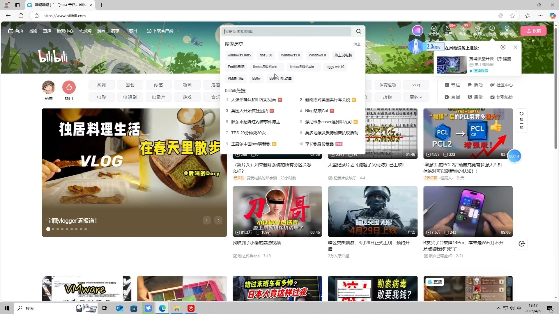Viewport: 559px width, 314px height.
Task: Select 番剧 in the top navigation menu
Action: [x=33, y=31]
